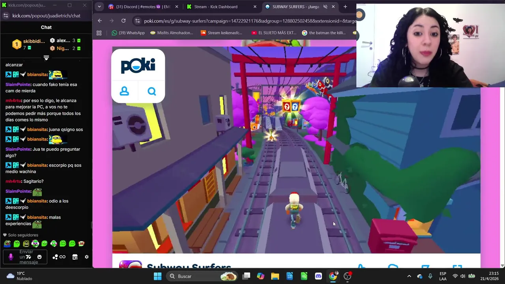Insert the angry yellow-face emote
This screenshot has width=505, height=284.
point(26,244)
